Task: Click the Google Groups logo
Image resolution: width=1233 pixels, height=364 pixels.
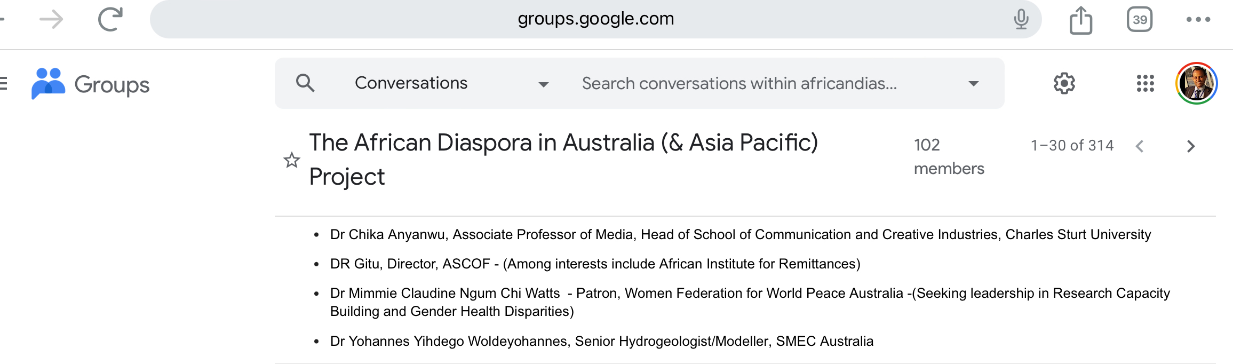Action: click(x=91, y=84)
